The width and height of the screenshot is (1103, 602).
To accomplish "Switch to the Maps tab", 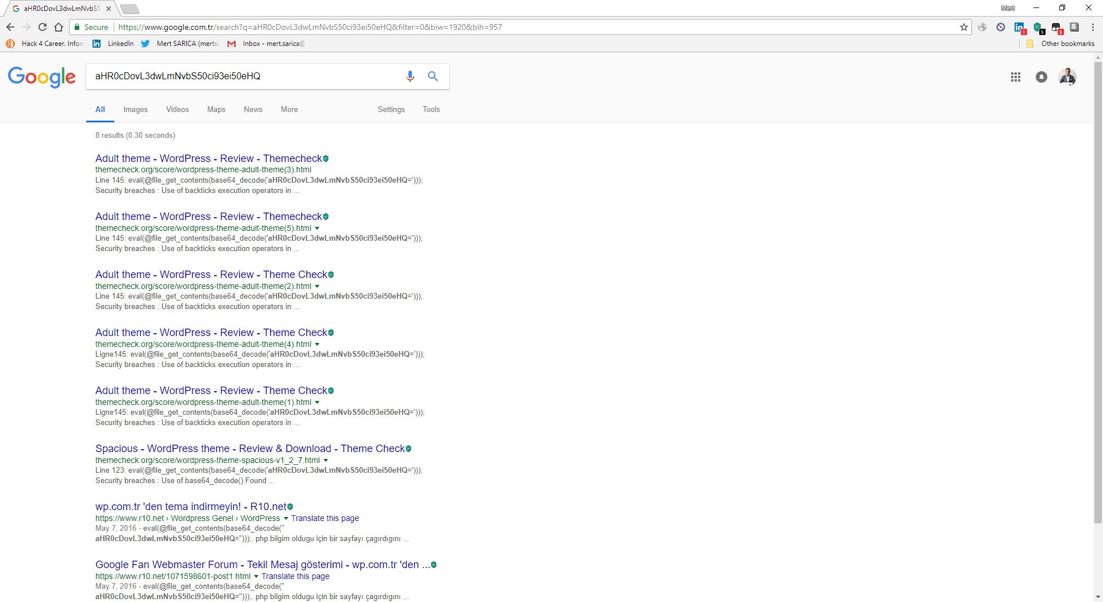I will [x=216, y=110].
